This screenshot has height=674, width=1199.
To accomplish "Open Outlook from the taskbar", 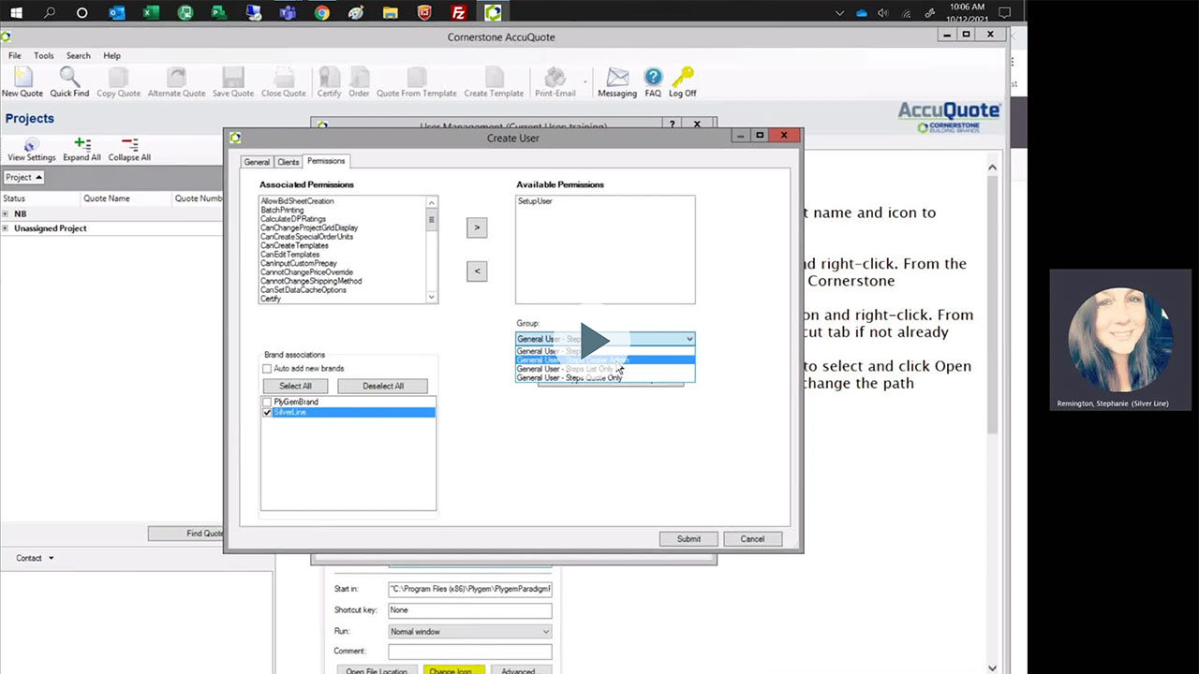I will (117, 13).
